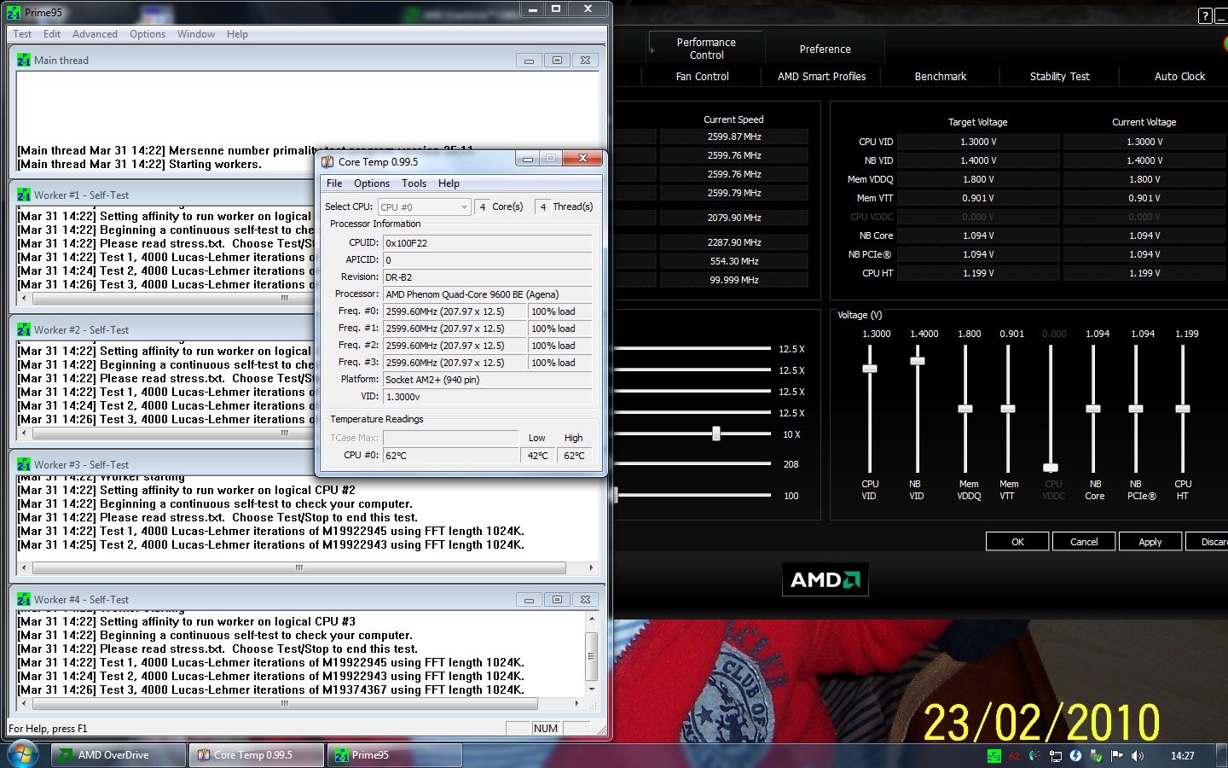1228x768 pixels.
Task: Click the AMD OverDrive help question mark
Action: [x=1205, y=15]
